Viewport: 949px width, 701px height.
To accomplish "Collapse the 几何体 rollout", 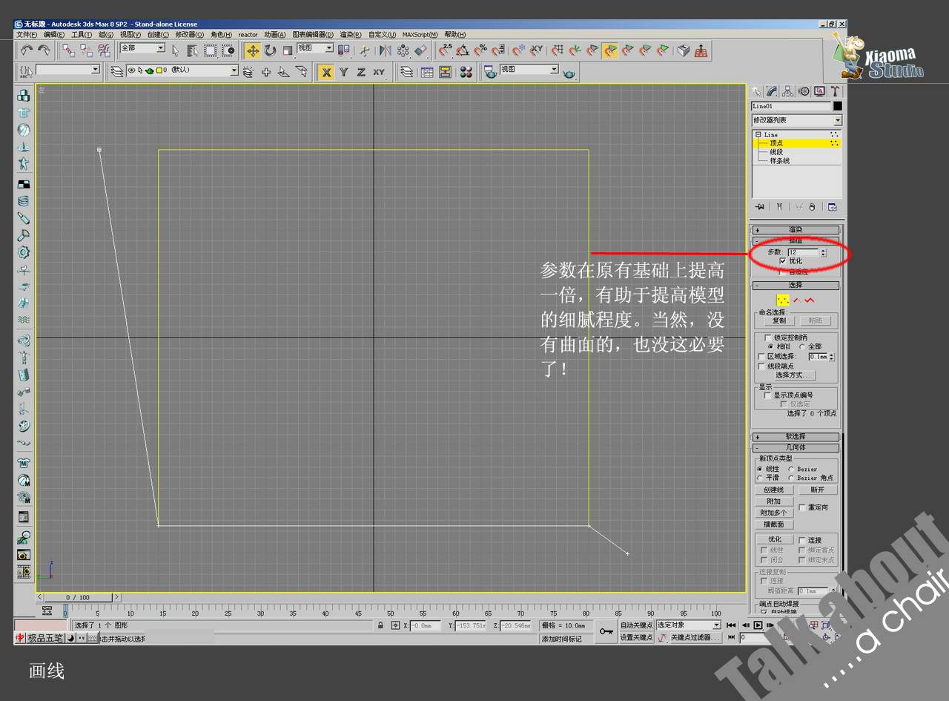I will point(796,448).
